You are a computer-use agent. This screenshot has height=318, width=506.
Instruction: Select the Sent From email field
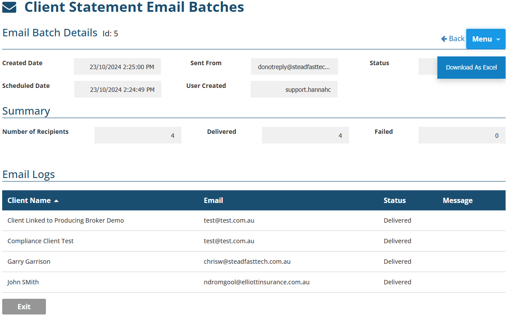pos(294,67)
